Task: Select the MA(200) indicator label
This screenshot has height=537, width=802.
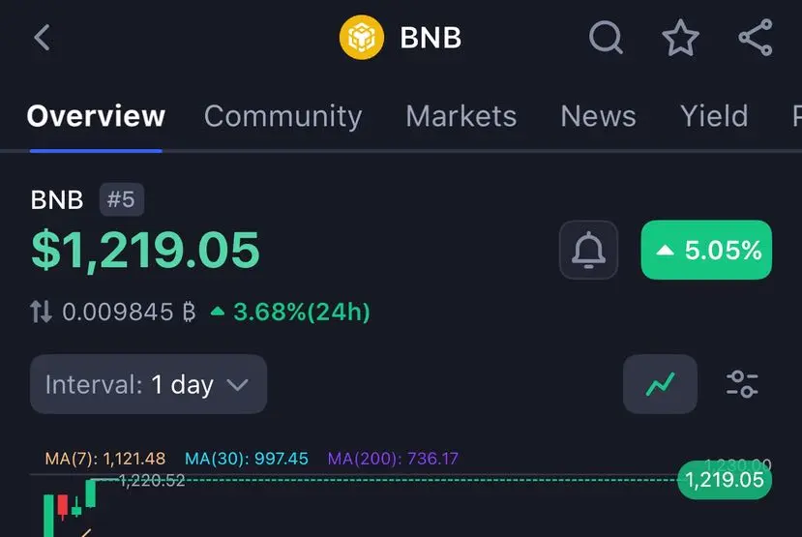Action: [393, 459]
